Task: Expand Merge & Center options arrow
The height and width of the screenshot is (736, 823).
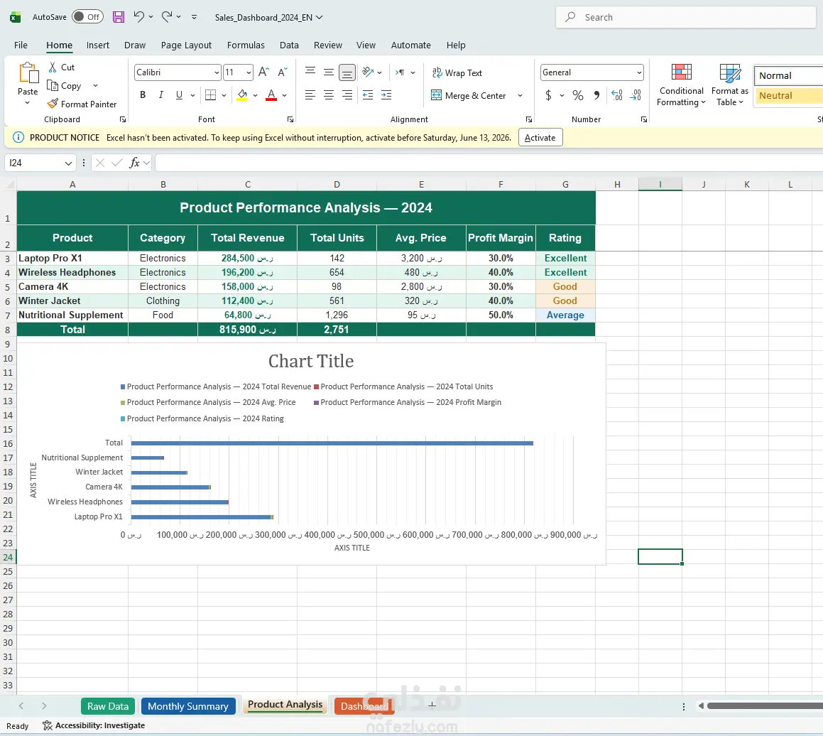Action: click(520, 95)
